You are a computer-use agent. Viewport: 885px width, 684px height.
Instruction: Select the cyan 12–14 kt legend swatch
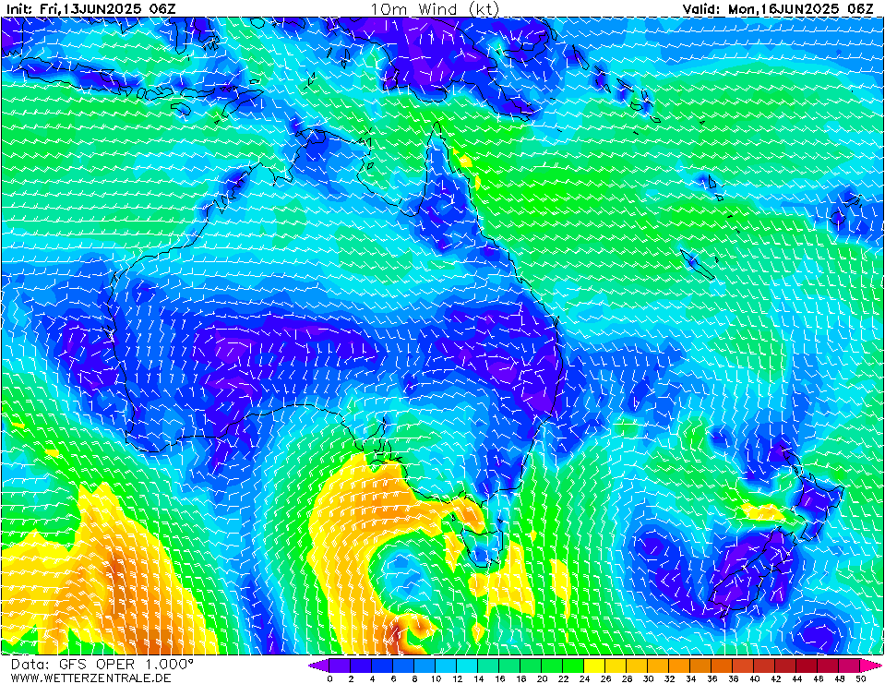[x=467, y=665]
